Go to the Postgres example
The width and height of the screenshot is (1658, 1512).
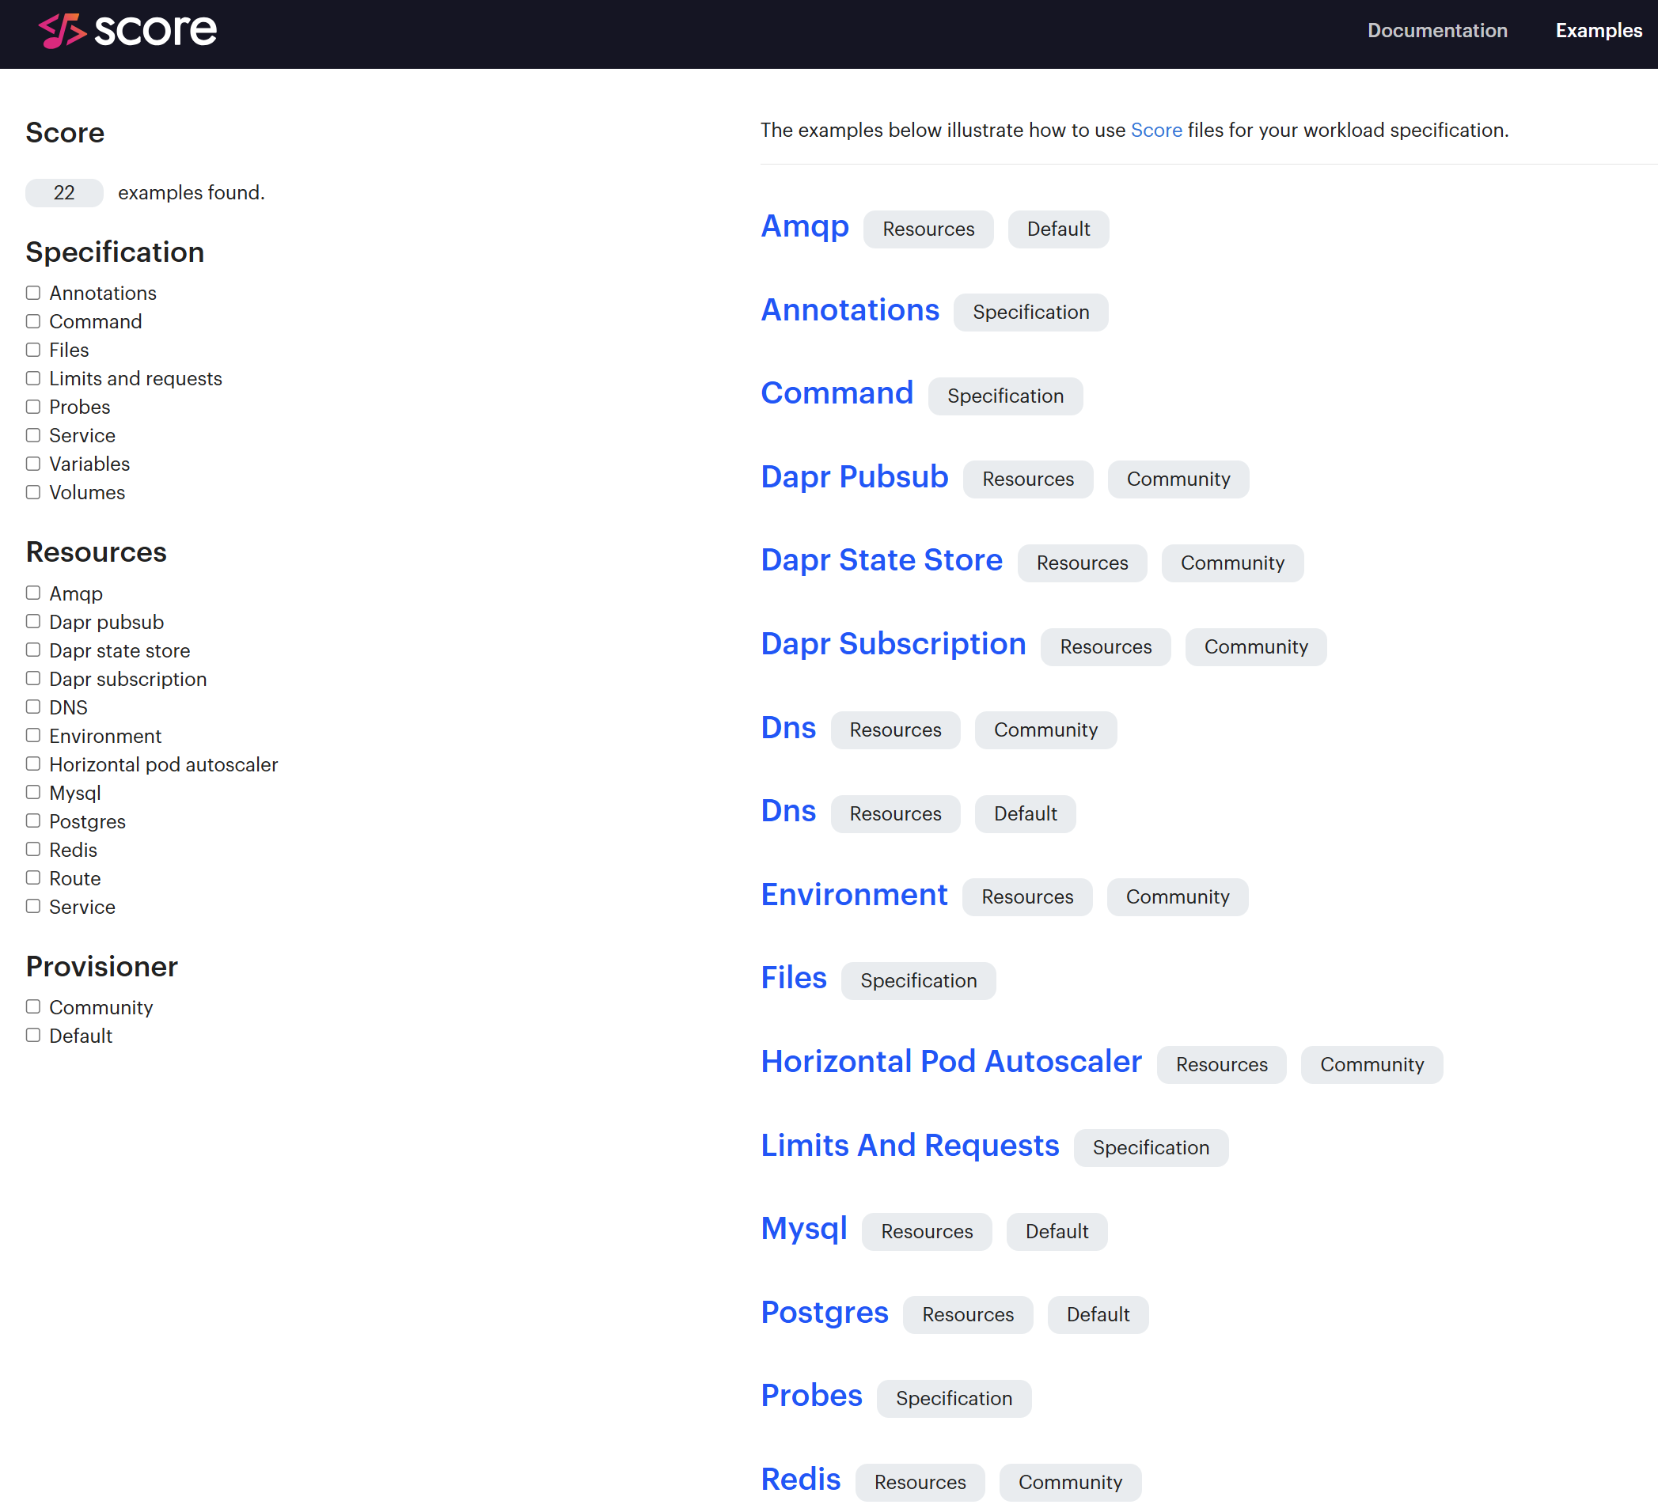pos(824,1312)
